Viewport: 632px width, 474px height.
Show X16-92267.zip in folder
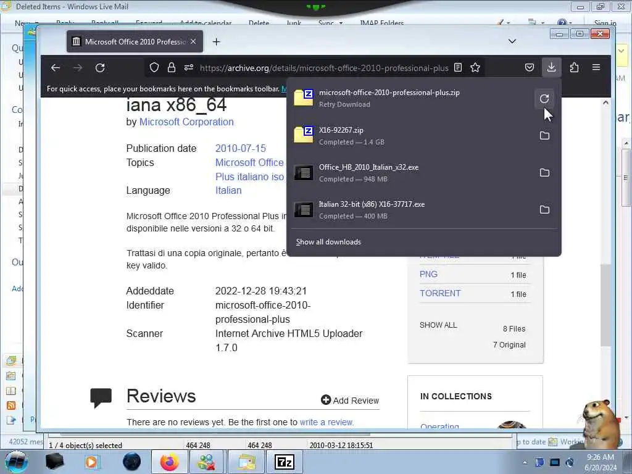click(x=544, y=135)
